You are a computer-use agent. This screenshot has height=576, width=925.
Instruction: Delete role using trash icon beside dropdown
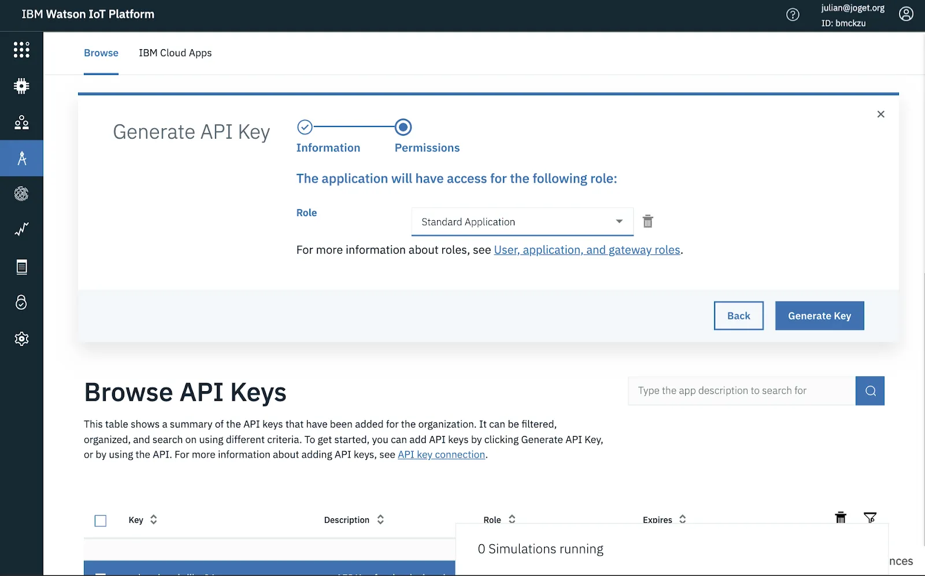(x=648, y=221)
